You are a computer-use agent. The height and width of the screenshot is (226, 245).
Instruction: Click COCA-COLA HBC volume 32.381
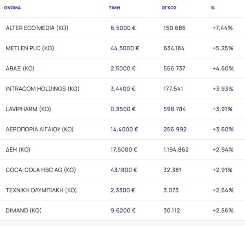pos(172,170)
